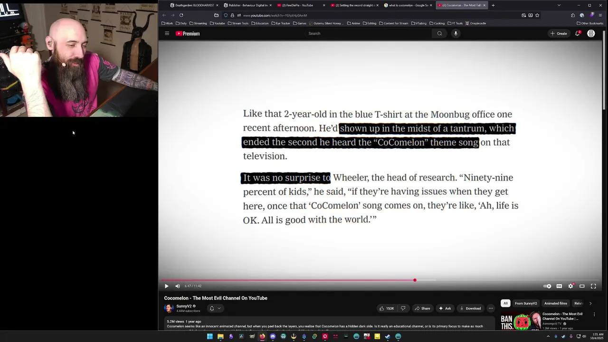Expand video description text box

point(329,324)
